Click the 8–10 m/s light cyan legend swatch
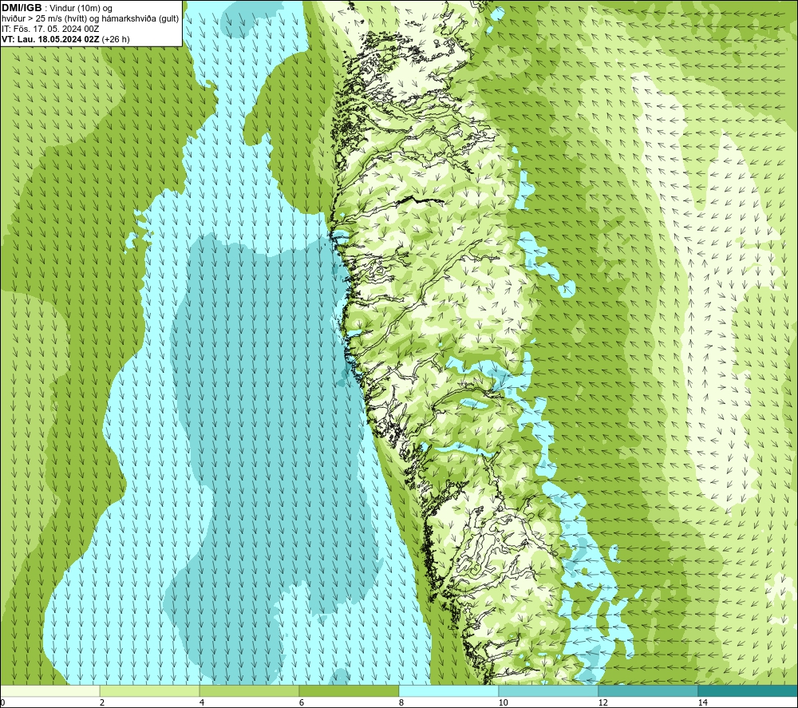 tap(448, 691)
